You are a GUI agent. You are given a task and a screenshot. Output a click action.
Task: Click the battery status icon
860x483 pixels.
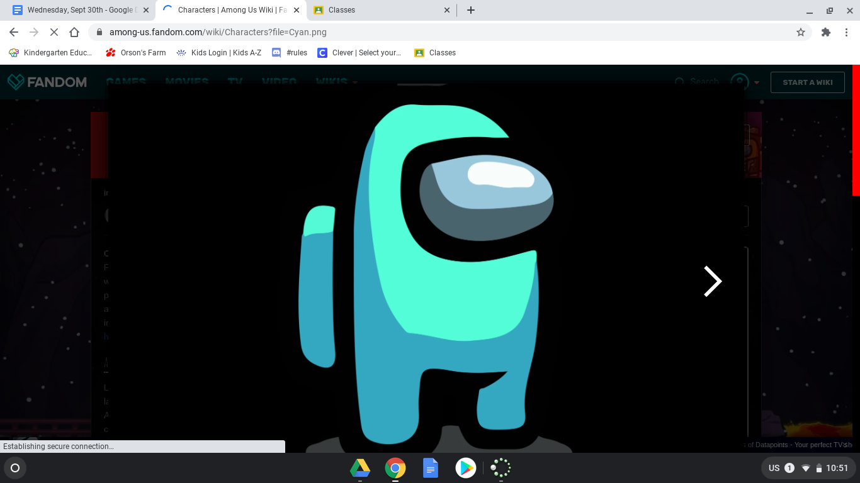(x=818, y=468)
